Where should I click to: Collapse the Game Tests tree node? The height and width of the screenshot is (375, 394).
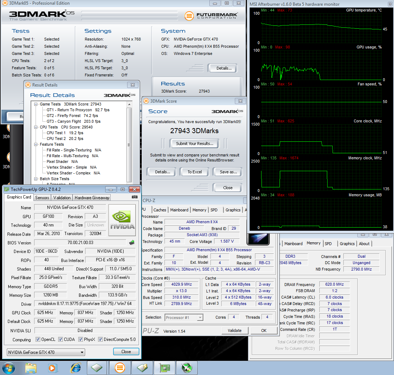(36, 104)
